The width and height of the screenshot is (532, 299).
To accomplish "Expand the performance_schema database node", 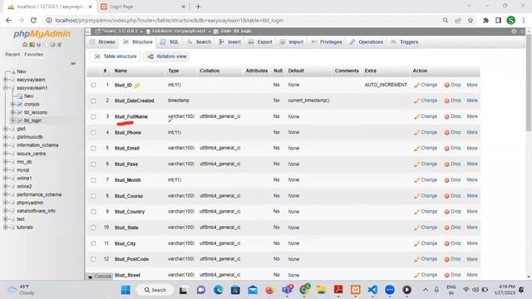I will pyautogui.click(x=6, y=194).
